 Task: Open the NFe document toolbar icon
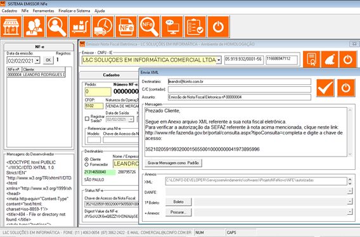(x=126, y=27)
